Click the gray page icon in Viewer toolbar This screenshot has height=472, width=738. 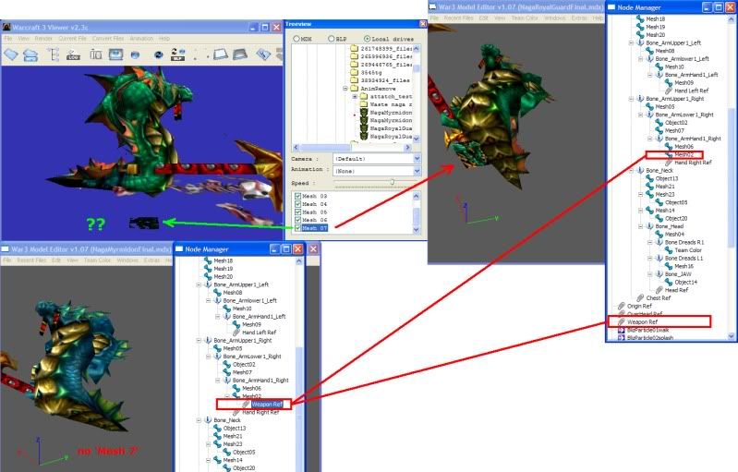pos(239,54)
